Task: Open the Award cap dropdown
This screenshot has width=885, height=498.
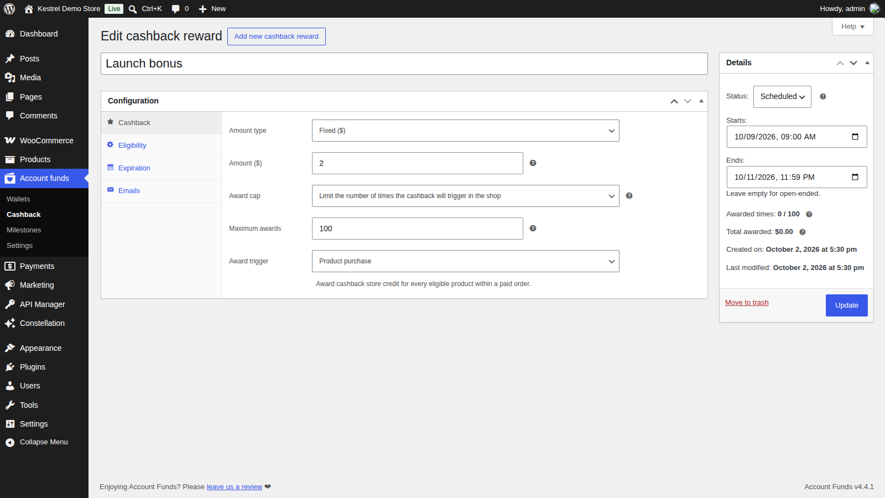Action: click(466, 196)
